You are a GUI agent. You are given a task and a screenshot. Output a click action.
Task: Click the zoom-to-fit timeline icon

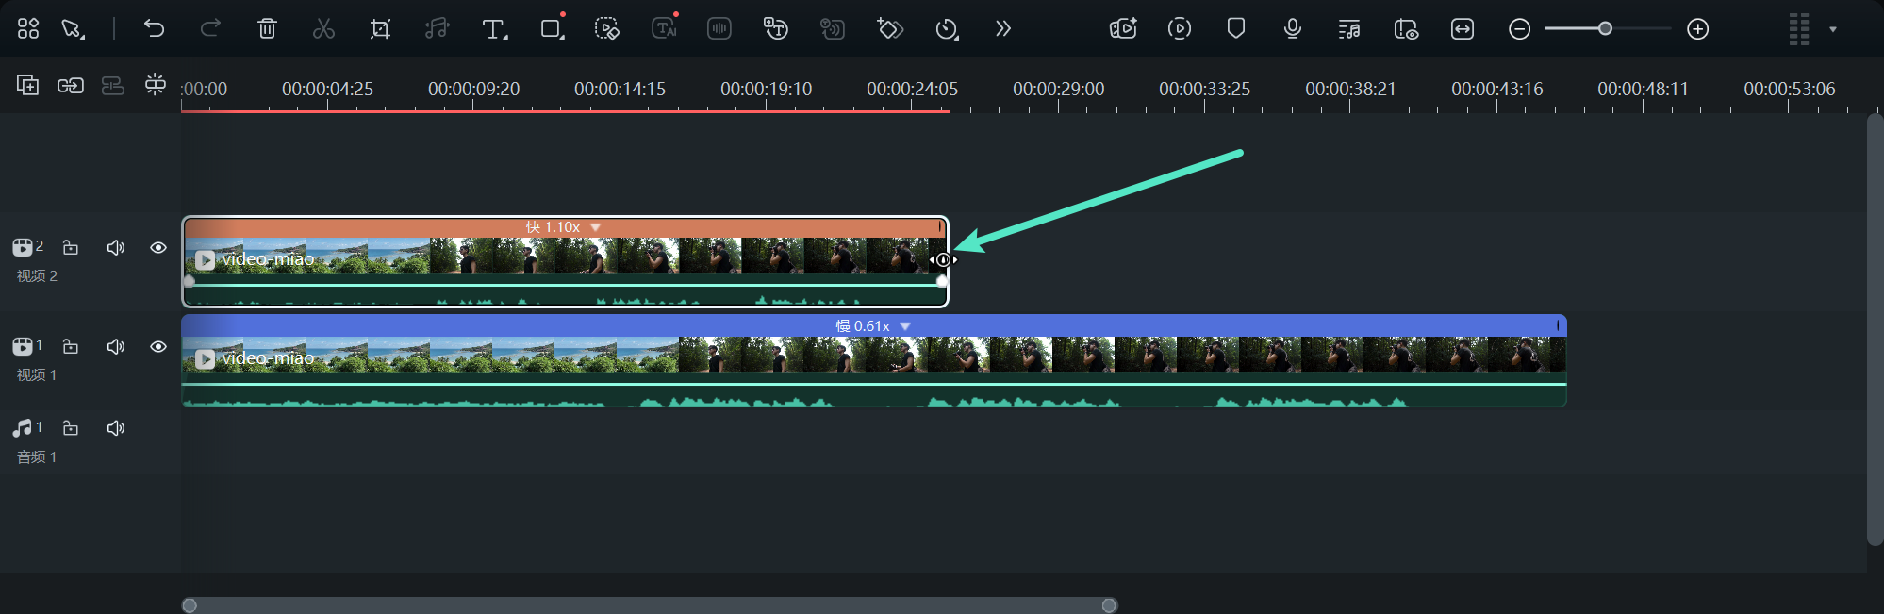pos(1463,28)
